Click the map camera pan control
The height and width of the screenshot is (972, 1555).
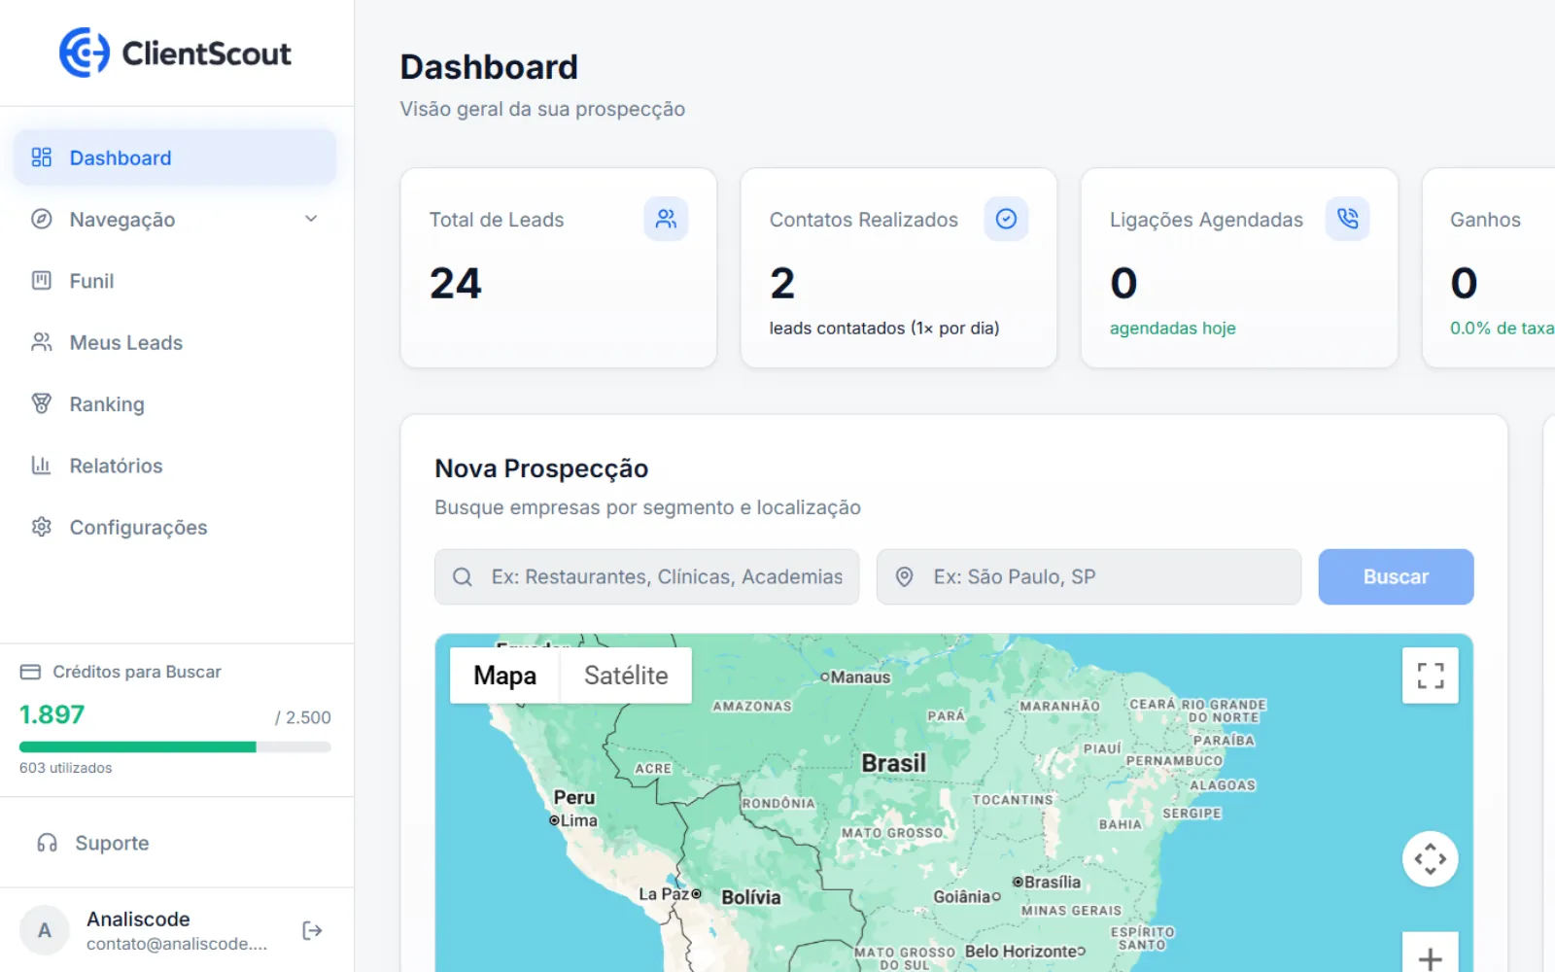[1430, 858]
